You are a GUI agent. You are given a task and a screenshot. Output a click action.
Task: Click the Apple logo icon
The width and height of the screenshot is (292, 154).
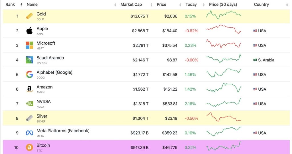point(29,31)
